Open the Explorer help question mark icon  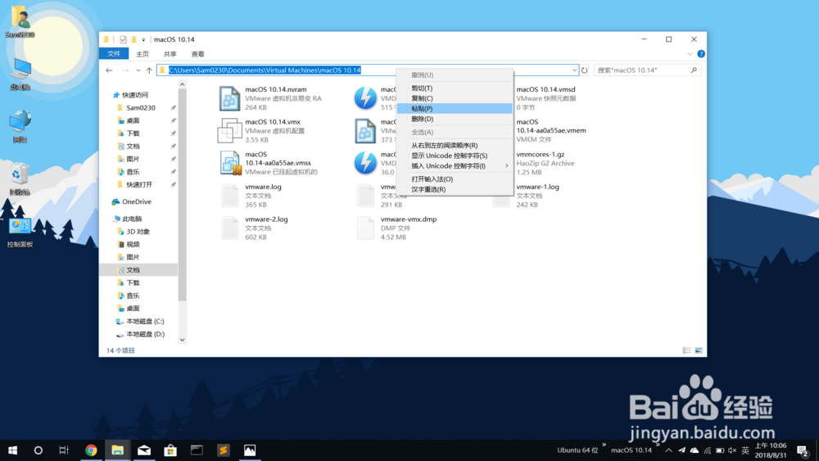click(x=701, y=54)
